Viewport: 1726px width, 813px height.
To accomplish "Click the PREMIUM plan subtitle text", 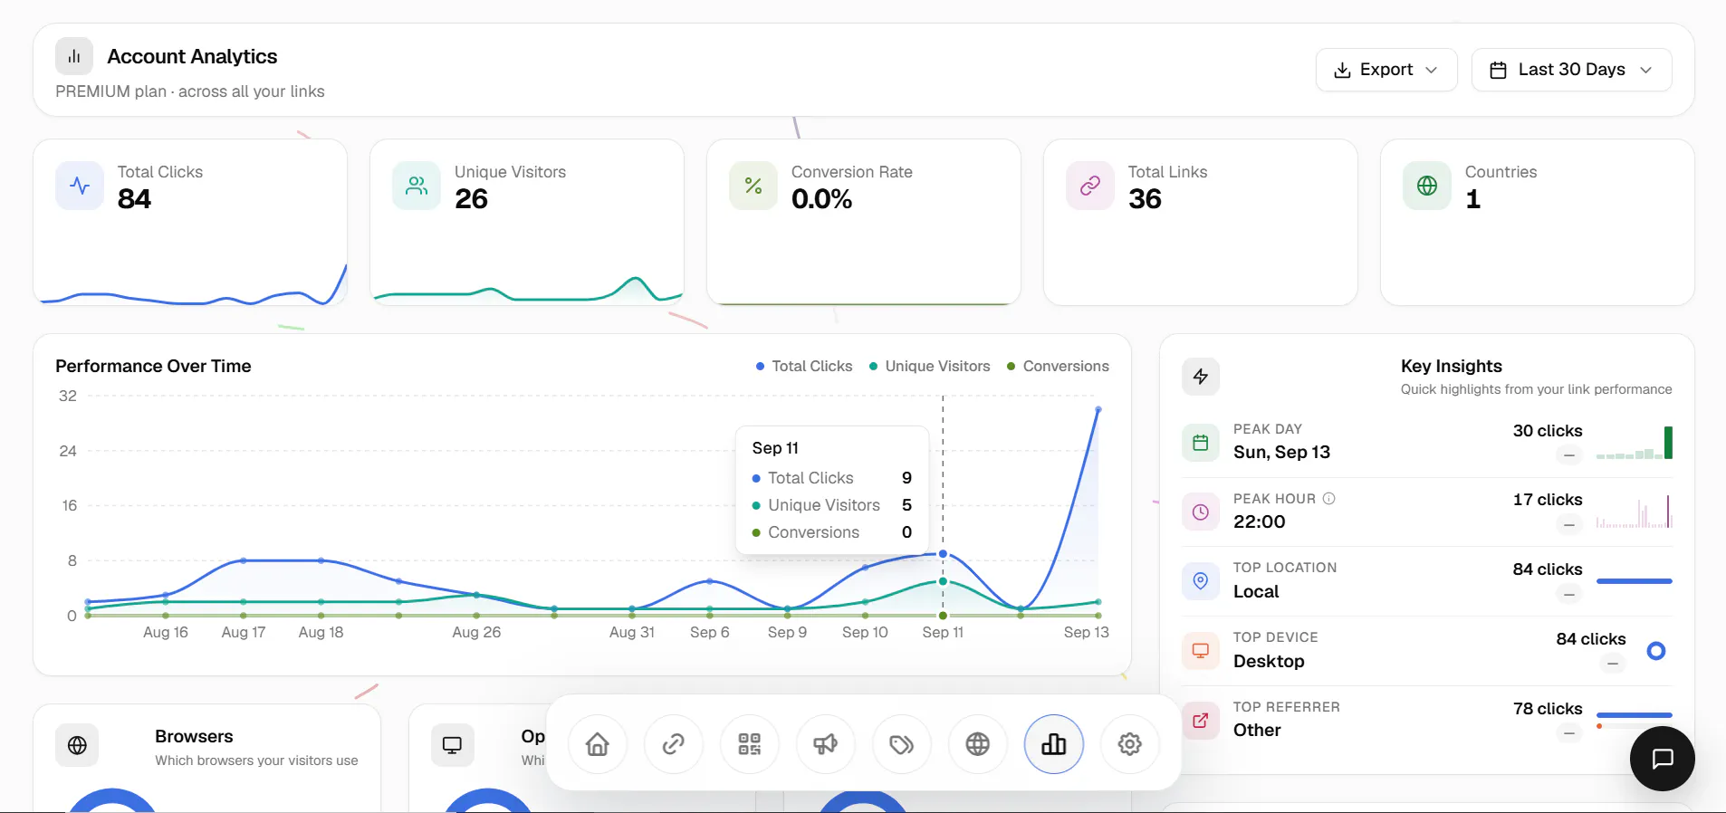I will point(190,91).
